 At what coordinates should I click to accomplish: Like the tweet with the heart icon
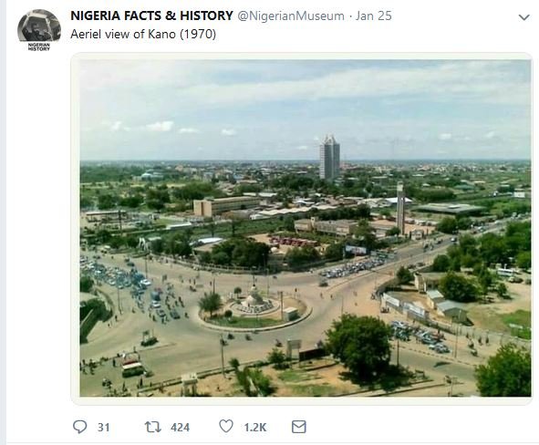(226, 427)
